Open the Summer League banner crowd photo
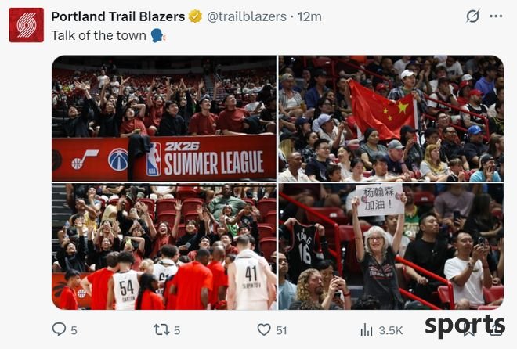 (164, 118)
